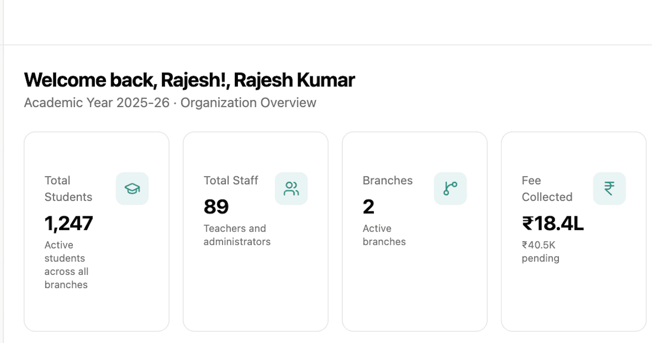This screenshot has height=343, width=652.
Task: Click the Total Staff label
Action: coord(231,181)
